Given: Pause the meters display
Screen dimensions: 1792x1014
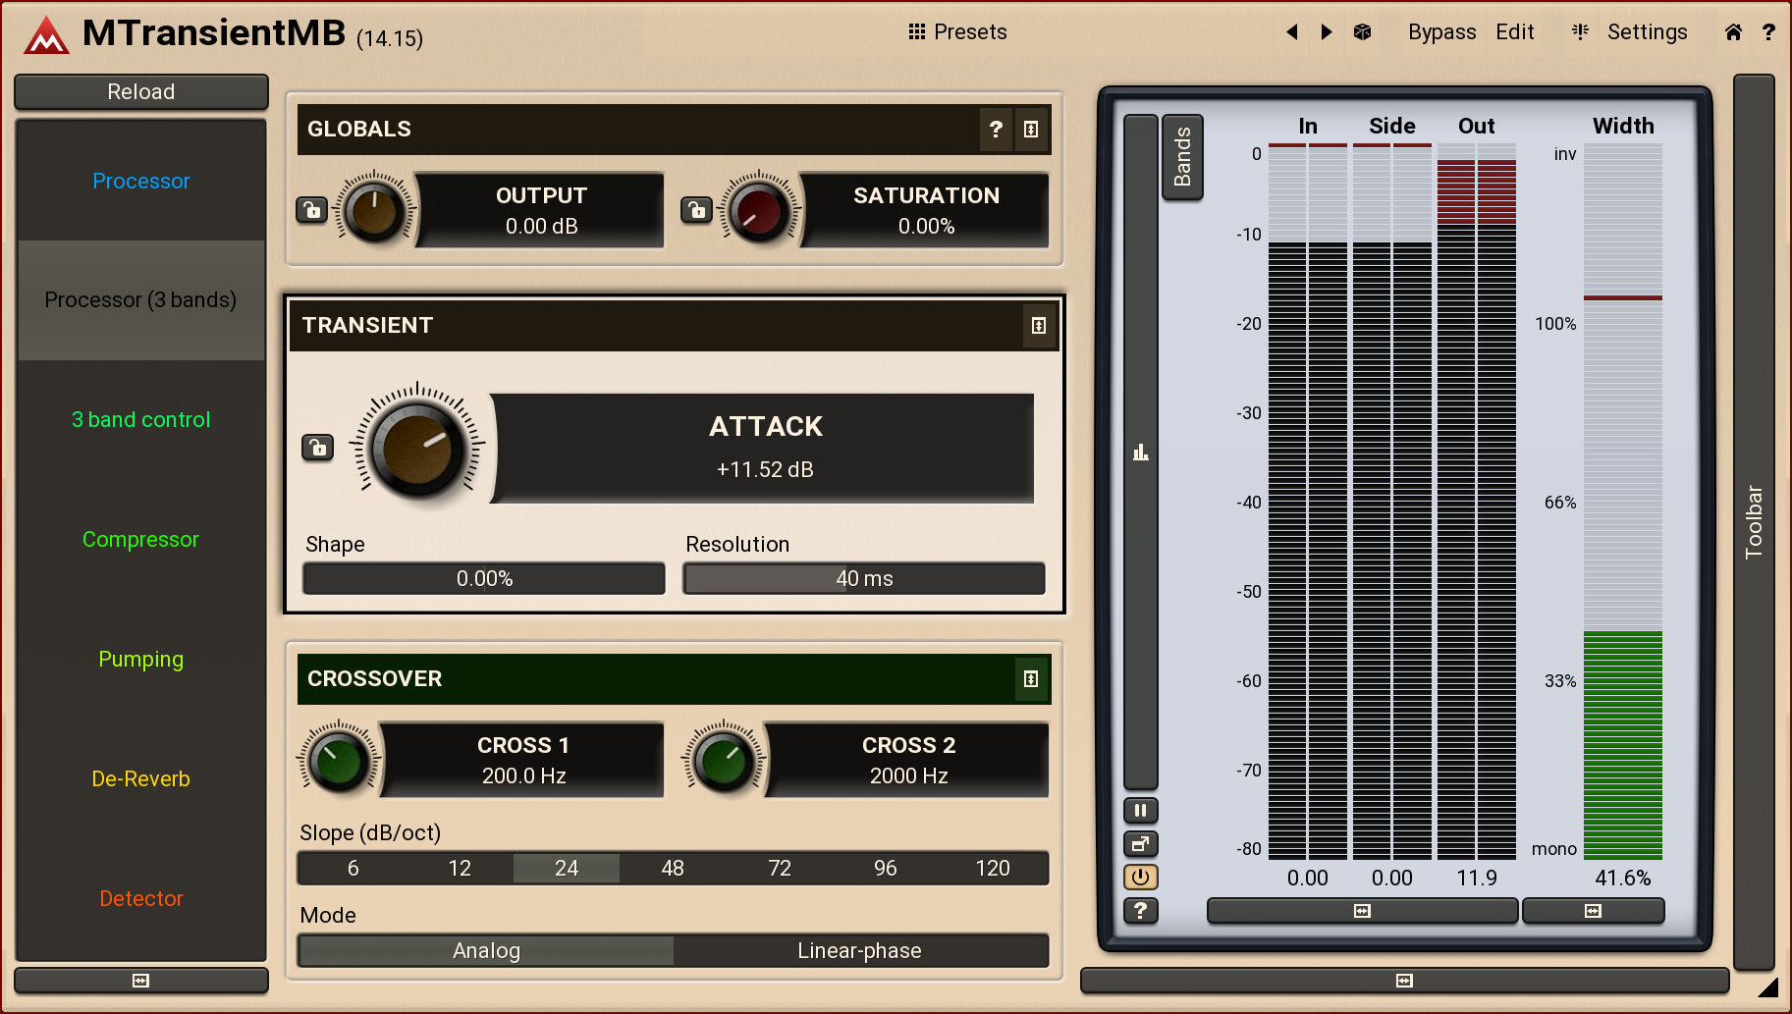Looking at the screenshot, I should [1140, 811].
